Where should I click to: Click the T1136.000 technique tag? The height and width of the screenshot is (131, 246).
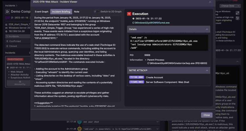pyautogui.click(x=136, y=77)
